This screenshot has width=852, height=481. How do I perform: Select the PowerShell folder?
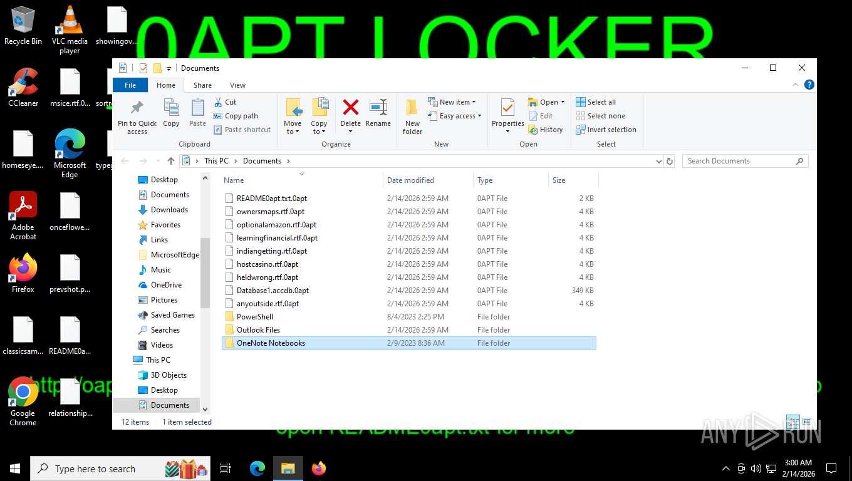click(410, 317)
